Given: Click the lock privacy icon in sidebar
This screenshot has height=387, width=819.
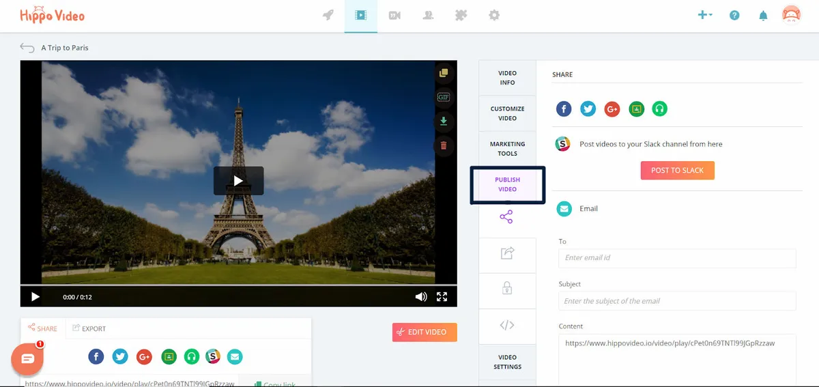Looking at the screenshot, I should click(507, 289).
